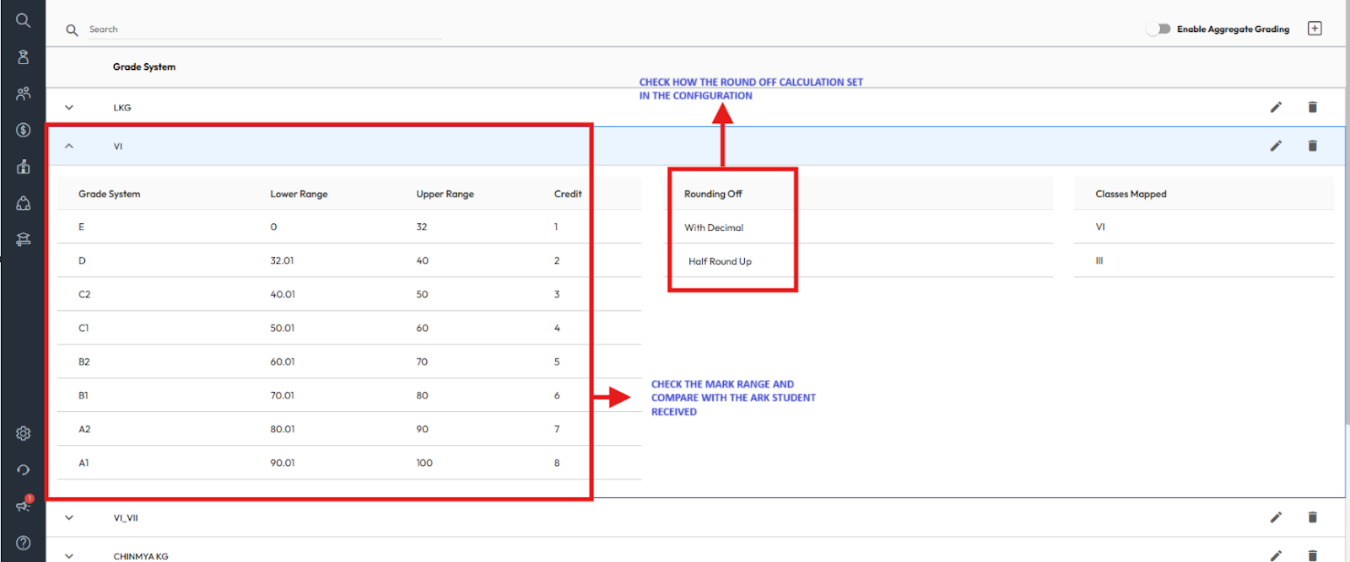Delete the VI grade system
The height and width of the screenshot is (562, 1350).
pyautogui.click(x=1312, y=146)
